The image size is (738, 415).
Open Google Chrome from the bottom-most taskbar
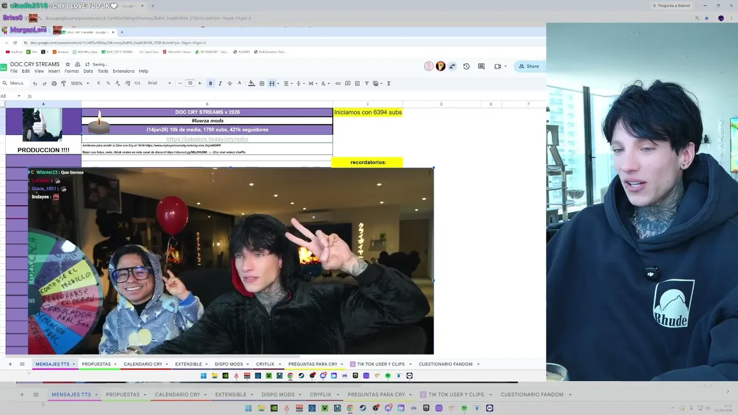click(x=350, y=408)
